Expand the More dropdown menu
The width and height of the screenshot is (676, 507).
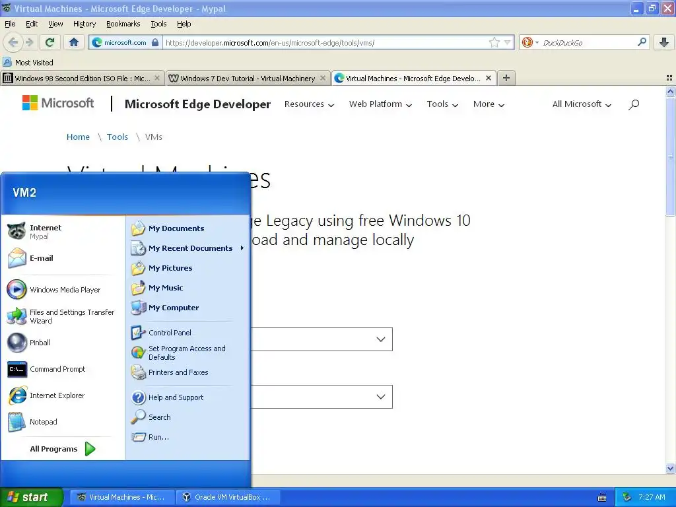(x=489, y=104)
